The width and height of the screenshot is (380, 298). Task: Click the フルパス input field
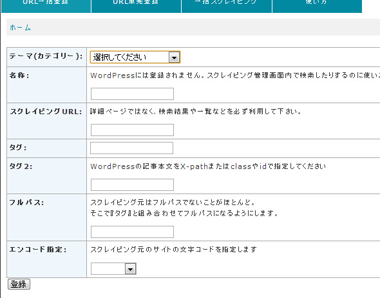(132, 232)
